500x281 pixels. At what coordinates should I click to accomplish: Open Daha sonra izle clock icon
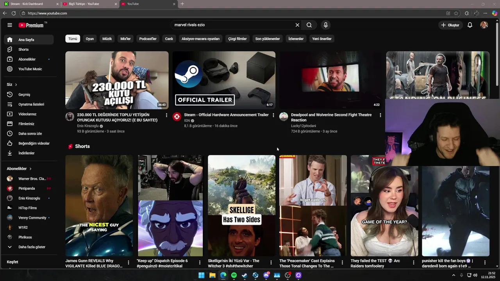coord(10,133)
